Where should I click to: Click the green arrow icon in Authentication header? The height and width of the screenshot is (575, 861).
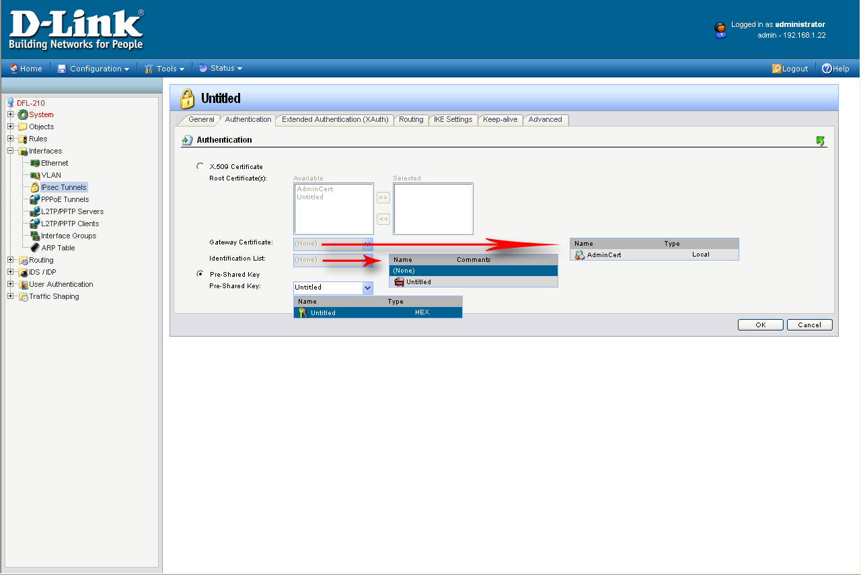[821, 140]
